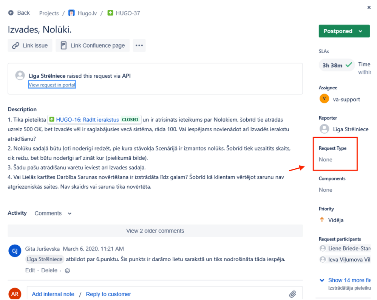Screen dimensions: 377x300
Task: Open the Comments activity filter dropdown
Action: pyautogui.click(x=53, y=213)
